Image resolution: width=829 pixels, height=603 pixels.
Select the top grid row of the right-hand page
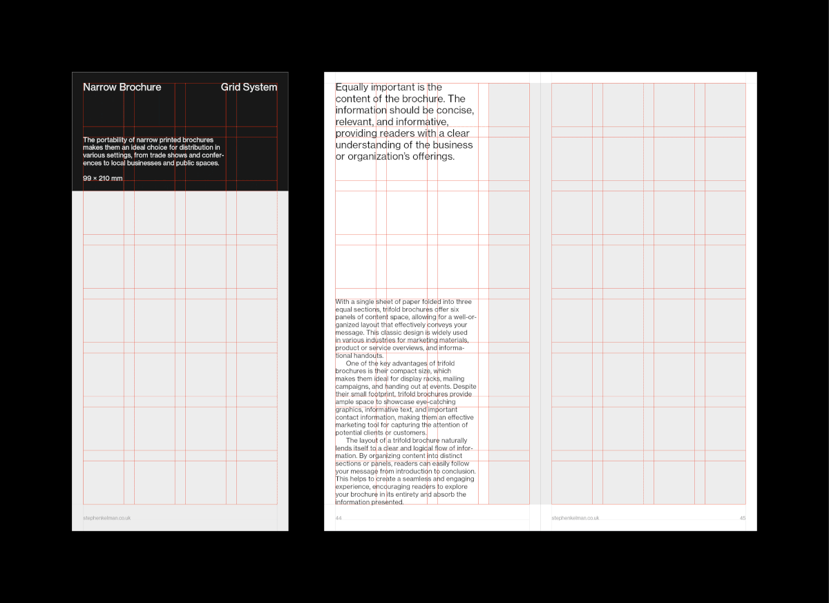(x=648, y=104)
